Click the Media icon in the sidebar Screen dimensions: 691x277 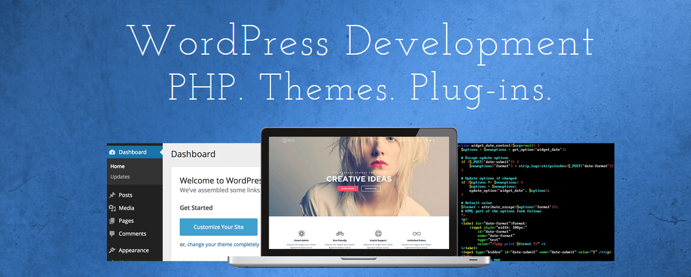pos(112,208)
